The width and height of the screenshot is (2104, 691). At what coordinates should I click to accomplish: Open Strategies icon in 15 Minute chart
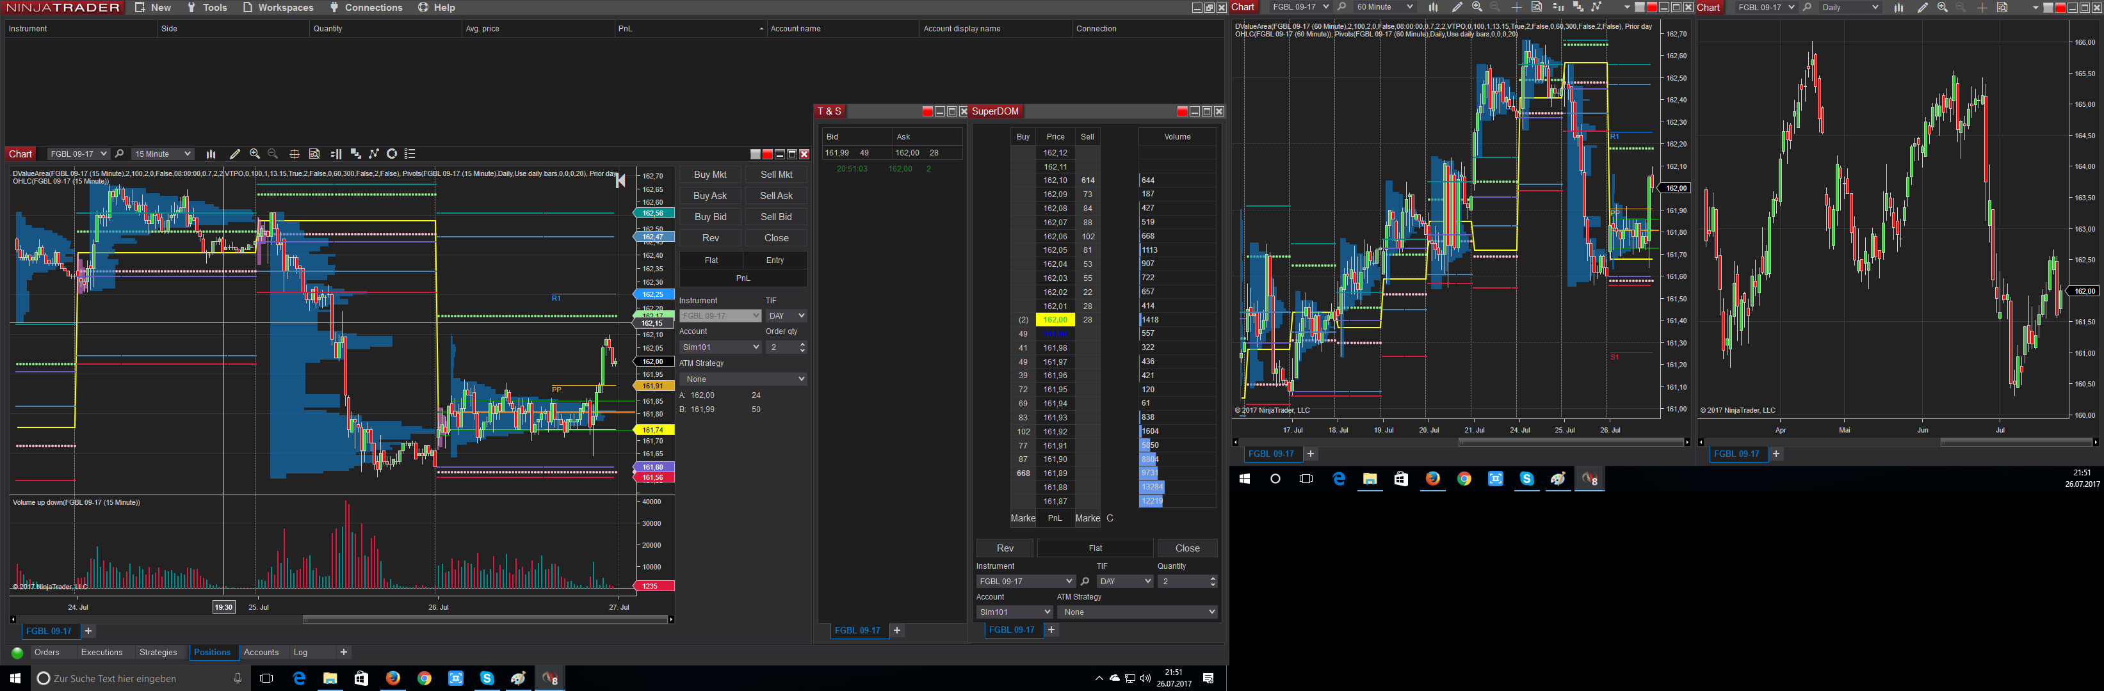pos(374,154)
